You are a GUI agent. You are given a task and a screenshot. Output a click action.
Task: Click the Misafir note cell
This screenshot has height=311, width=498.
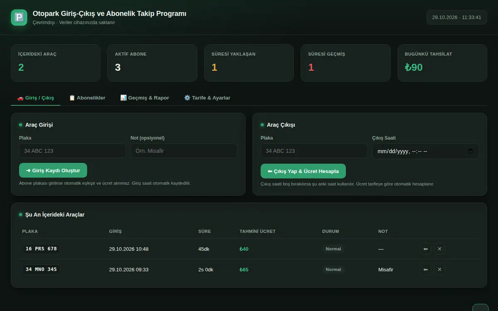386,270
